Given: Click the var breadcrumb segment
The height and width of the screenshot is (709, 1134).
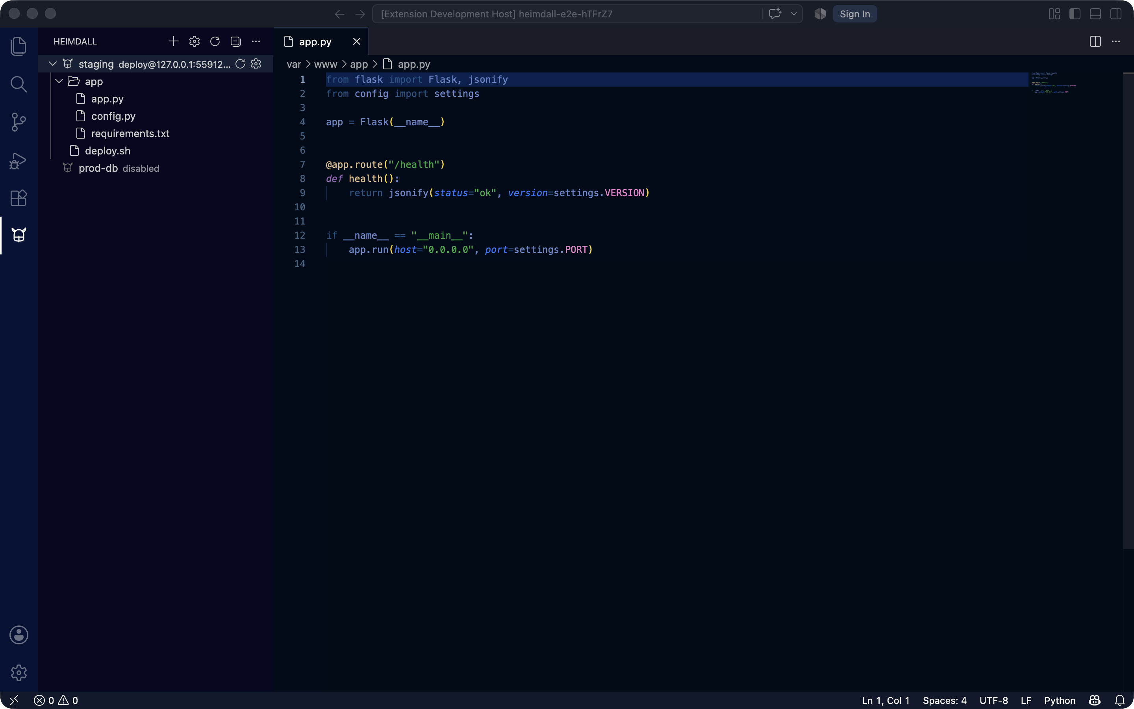Looking at the screenshot, I should pyautogui.click(x=294, y=64).
